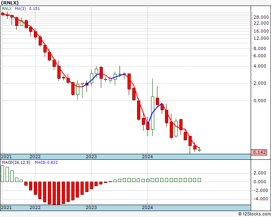Click the 2.000 label on price axis
This screenshot has height=217, width=271.
click(260, 83)
